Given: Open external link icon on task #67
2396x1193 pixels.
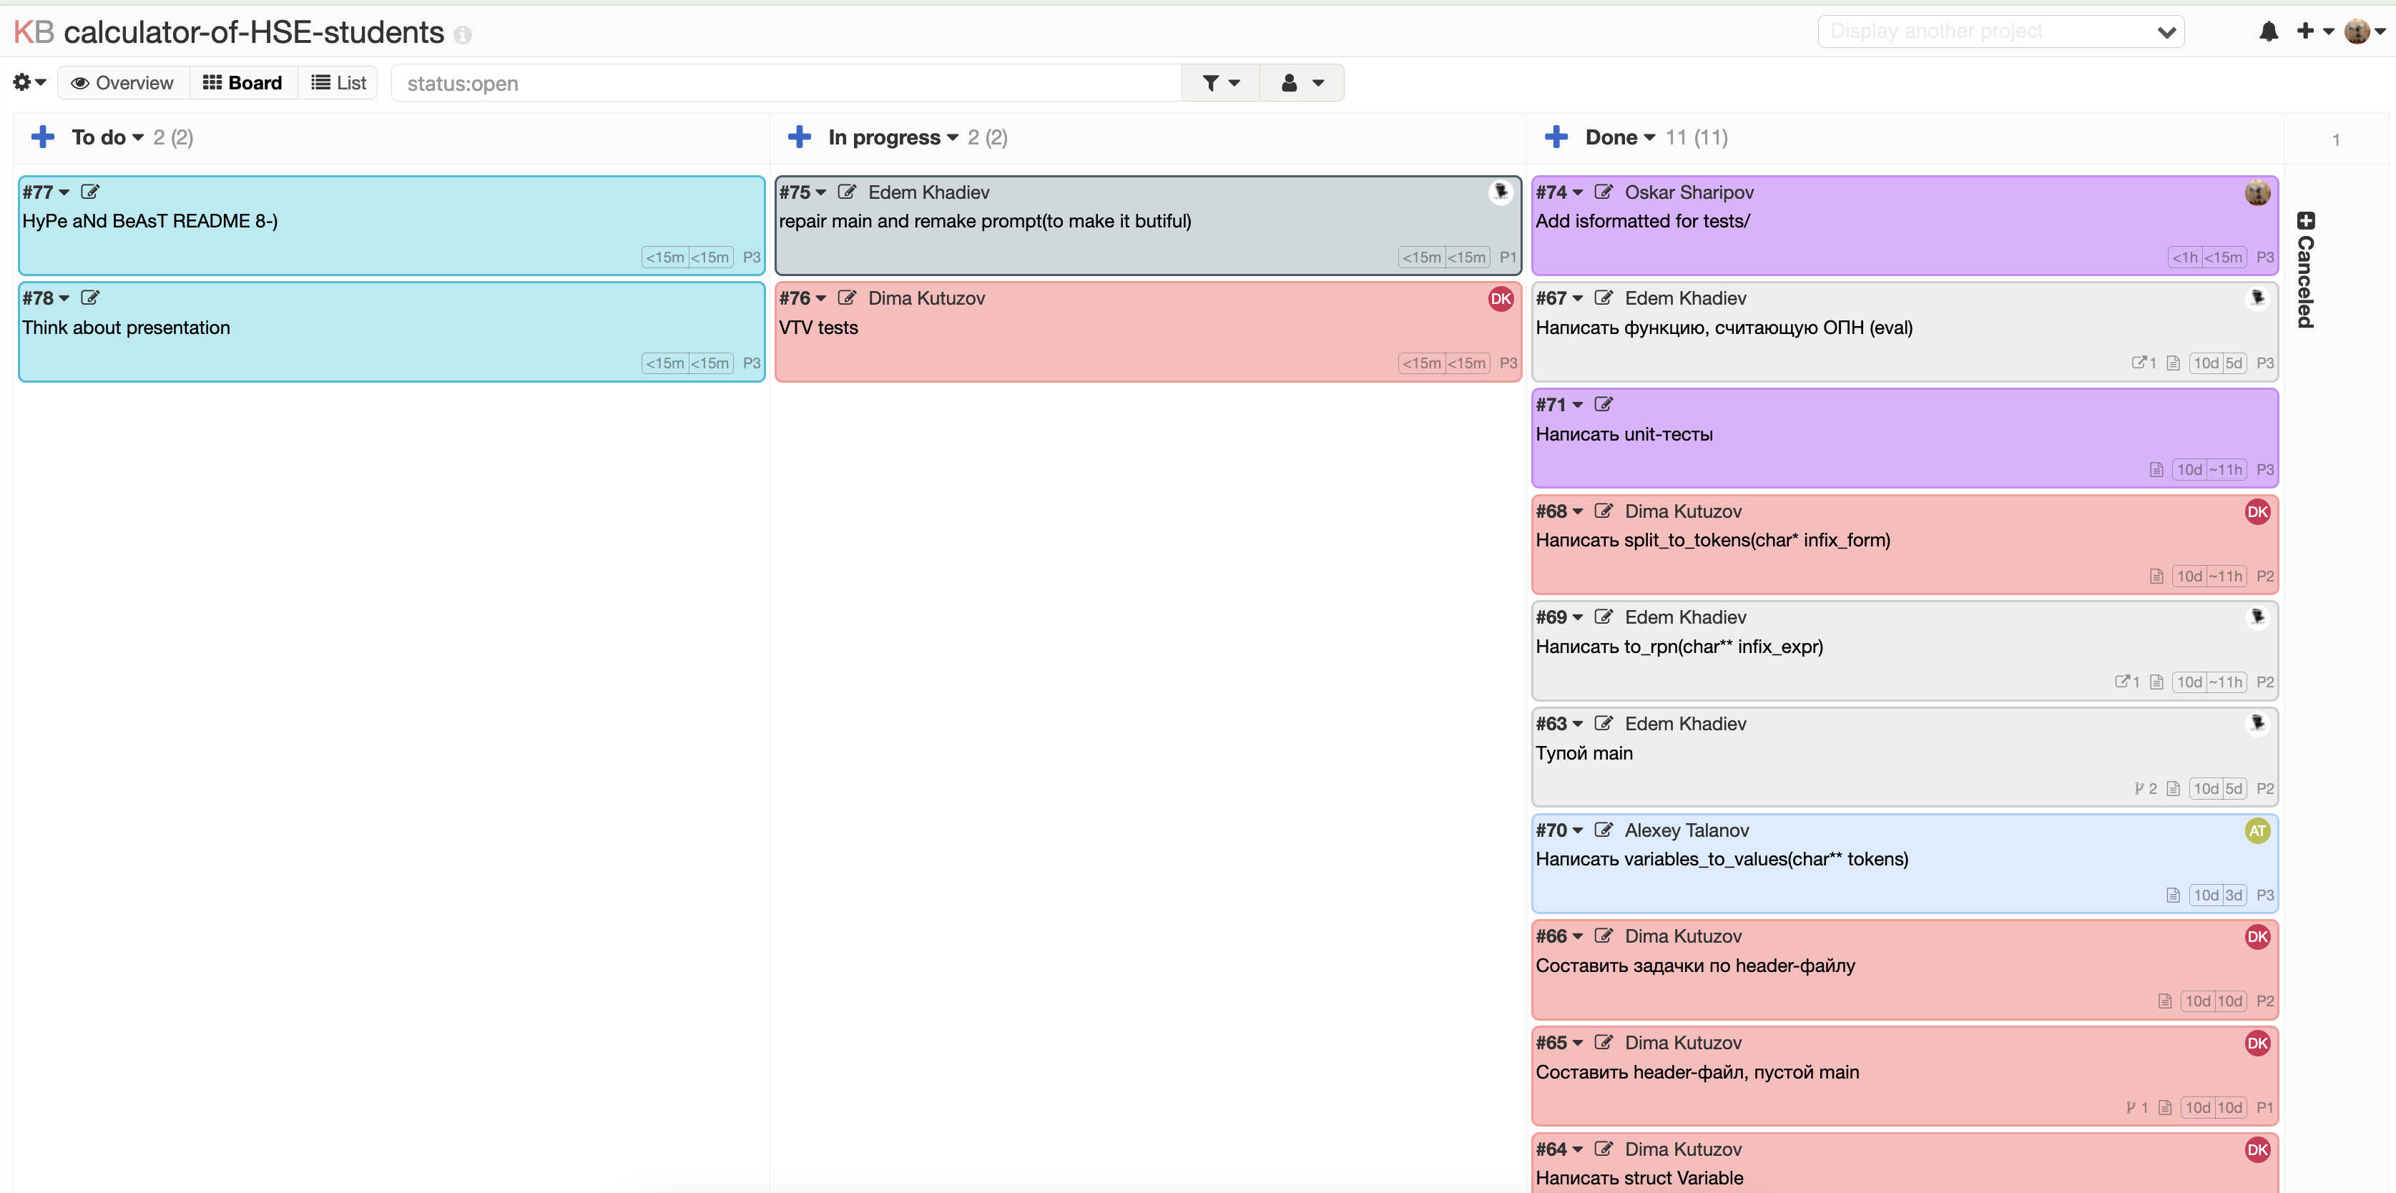Looking at the screenshot, I should coord(2143,363).
